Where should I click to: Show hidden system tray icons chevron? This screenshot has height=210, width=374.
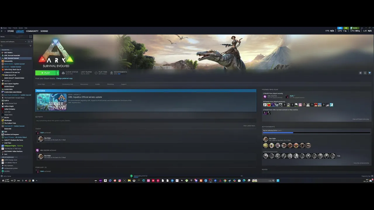pyautogui.click(x=37, y=181)
